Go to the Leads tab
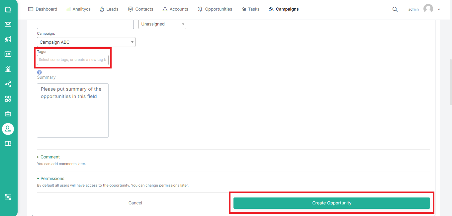This screenshot has height=216, width=452. (109, 9)
